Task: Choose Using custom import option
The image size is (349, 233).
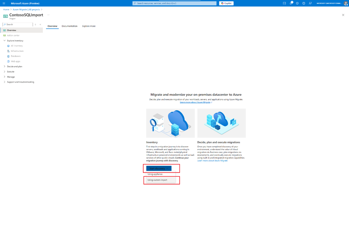Action: (161, 180)
